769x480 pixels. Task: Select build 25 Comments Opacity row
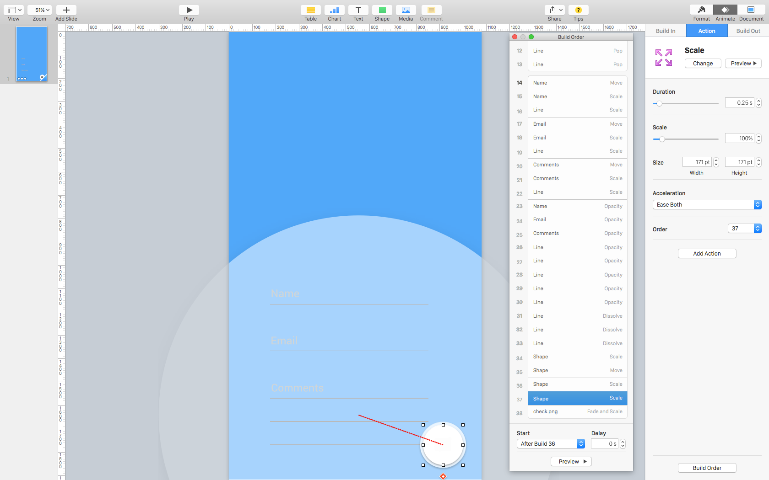(578, 234)
